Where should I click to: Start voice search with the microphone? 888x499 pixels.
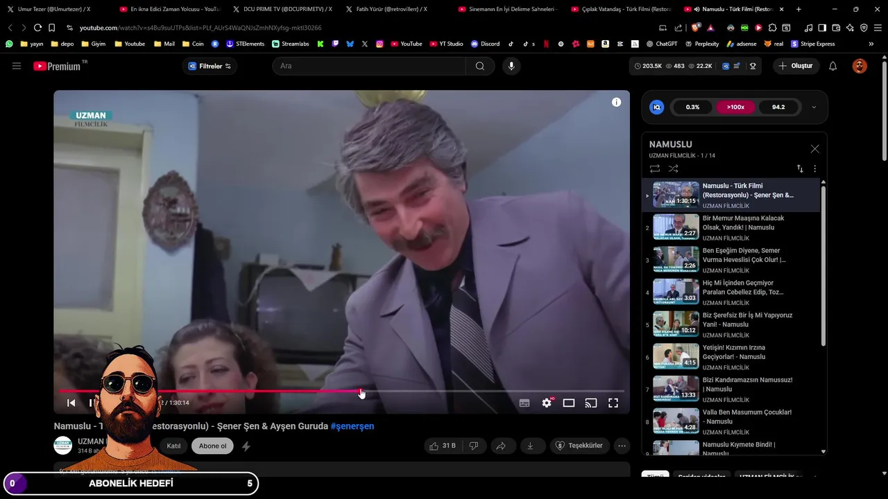(511, 66)
